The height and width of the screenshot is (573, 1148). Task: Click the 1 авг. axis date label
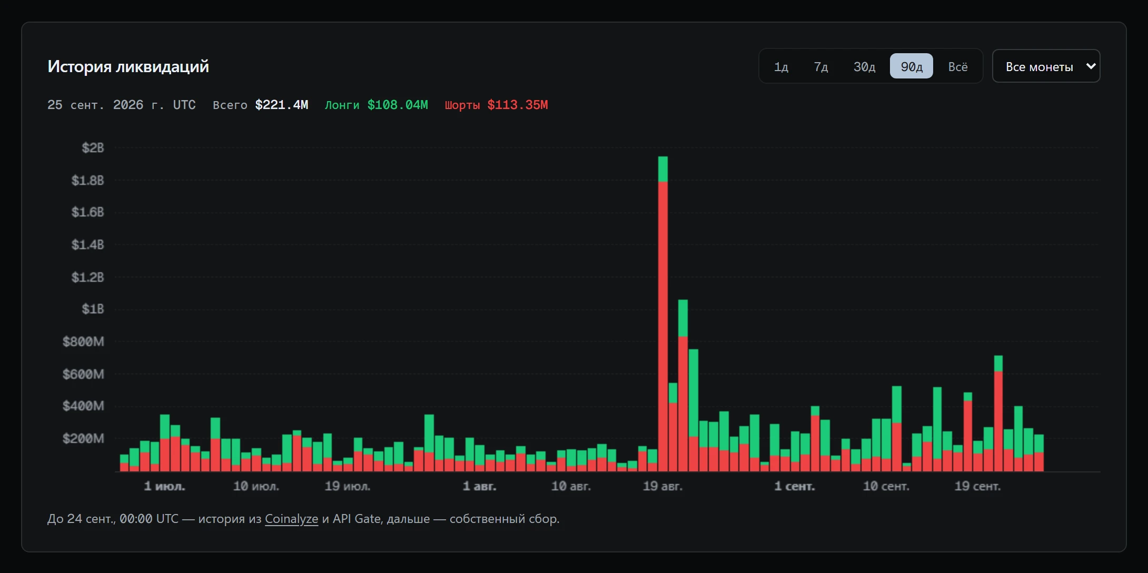tap(480, 486)
